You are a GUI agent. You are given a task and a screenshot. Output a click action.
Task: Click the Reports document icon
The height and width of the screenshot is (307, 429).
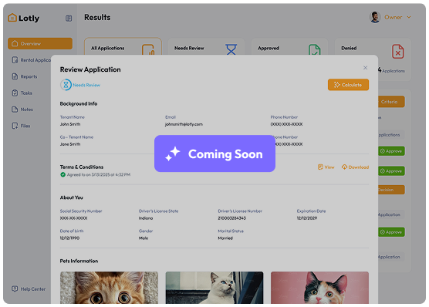[15, 76]
